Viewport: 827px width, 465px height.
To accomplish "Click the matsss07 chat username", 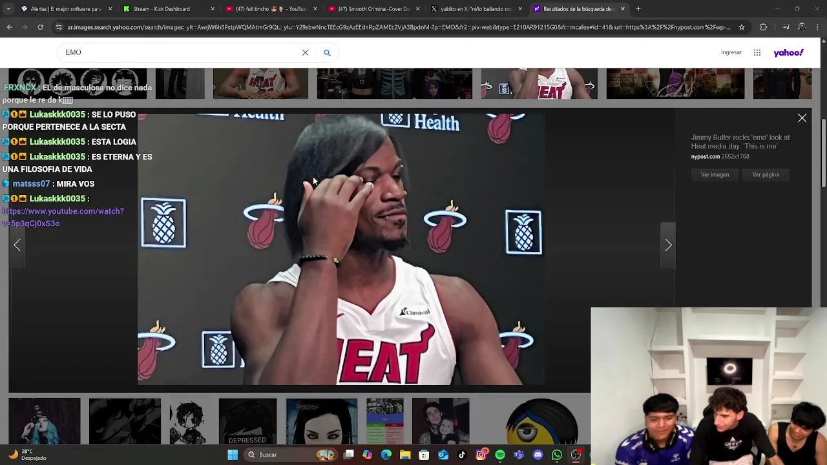I will [x=31, y=184].
